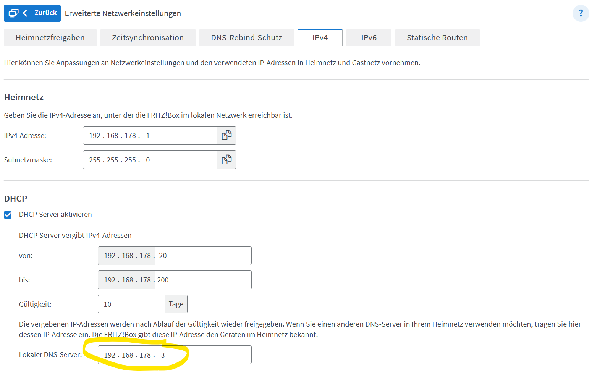Focus the DHCP 'von' start address field
Image resolution: width=592 pixels, height=372 pixels.
[x=175, y=255]
